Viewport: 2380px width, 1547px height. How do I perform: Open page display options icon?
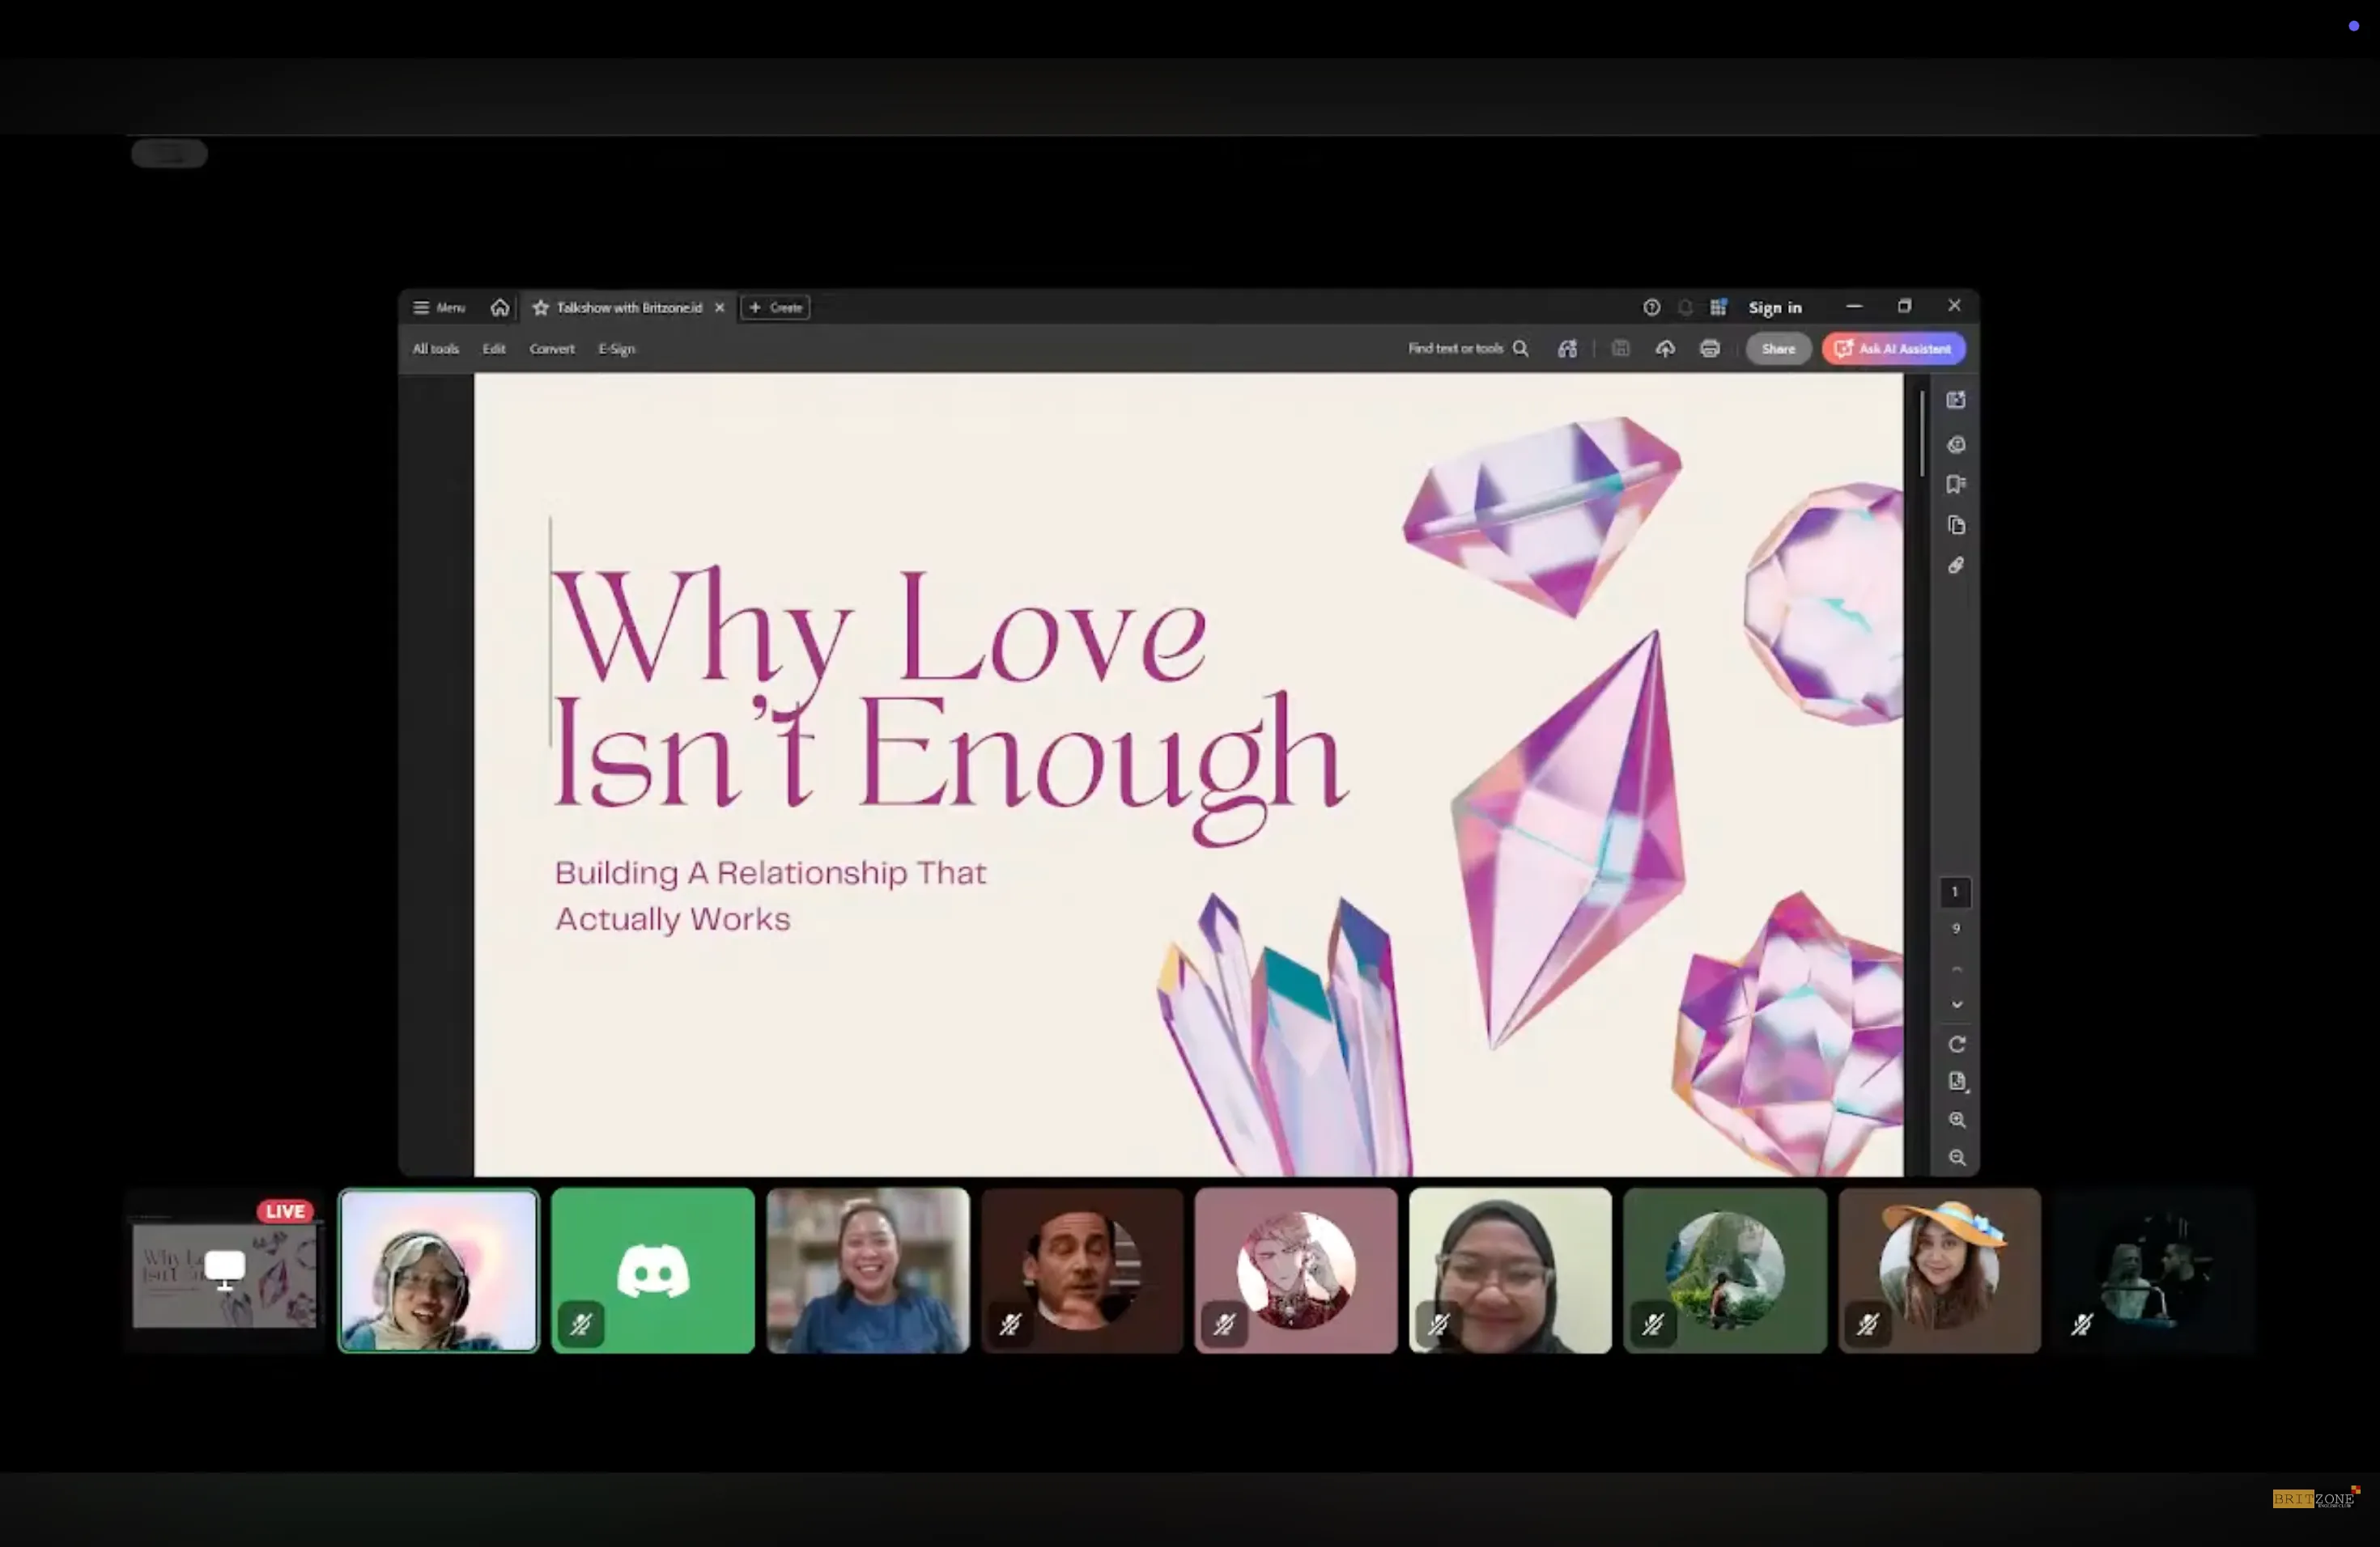tap(1957, 1083)
